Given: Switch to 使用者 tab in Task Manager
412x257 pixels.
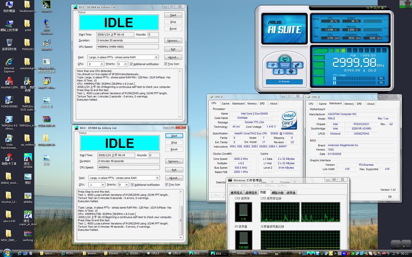Looking at the screenshot, I should click(x=291, y=193).
